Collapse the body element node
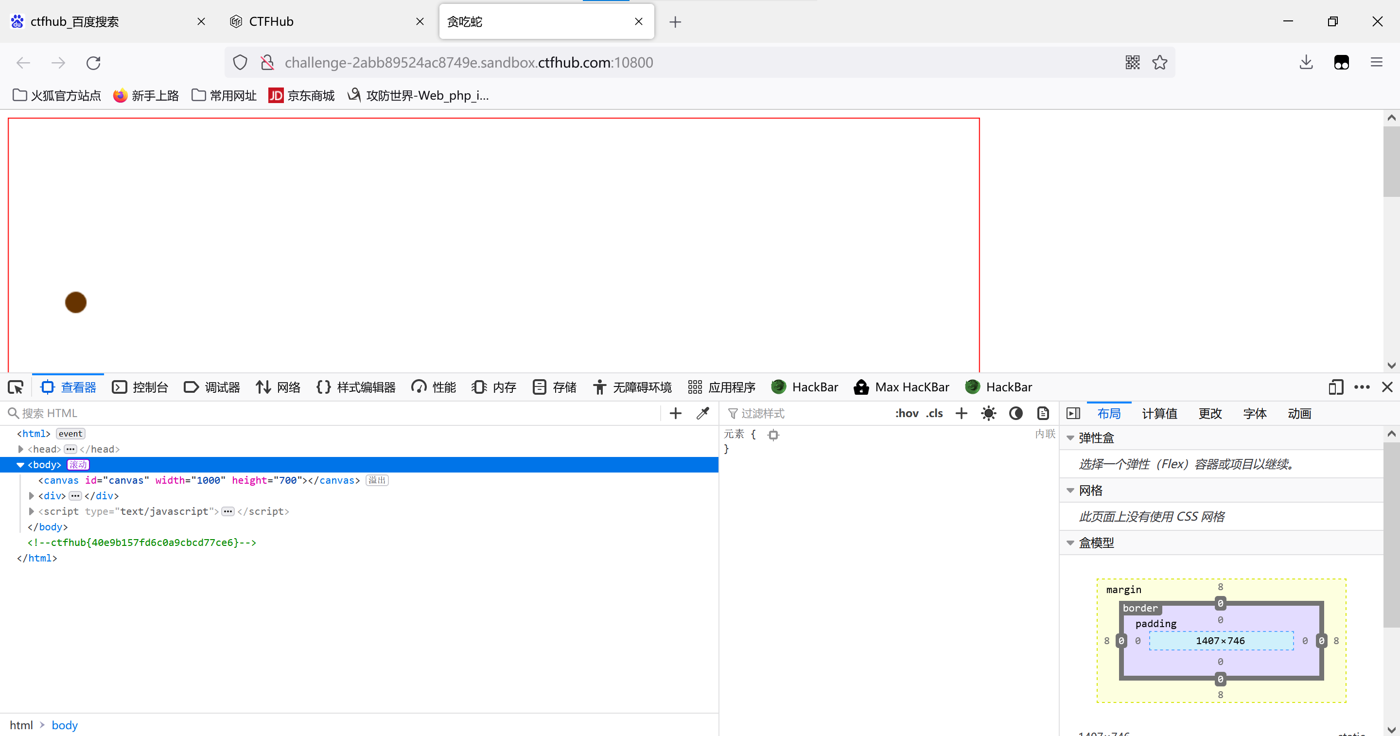The height and width of the screenshot is (736, 1400). click(x=20, y=465)
